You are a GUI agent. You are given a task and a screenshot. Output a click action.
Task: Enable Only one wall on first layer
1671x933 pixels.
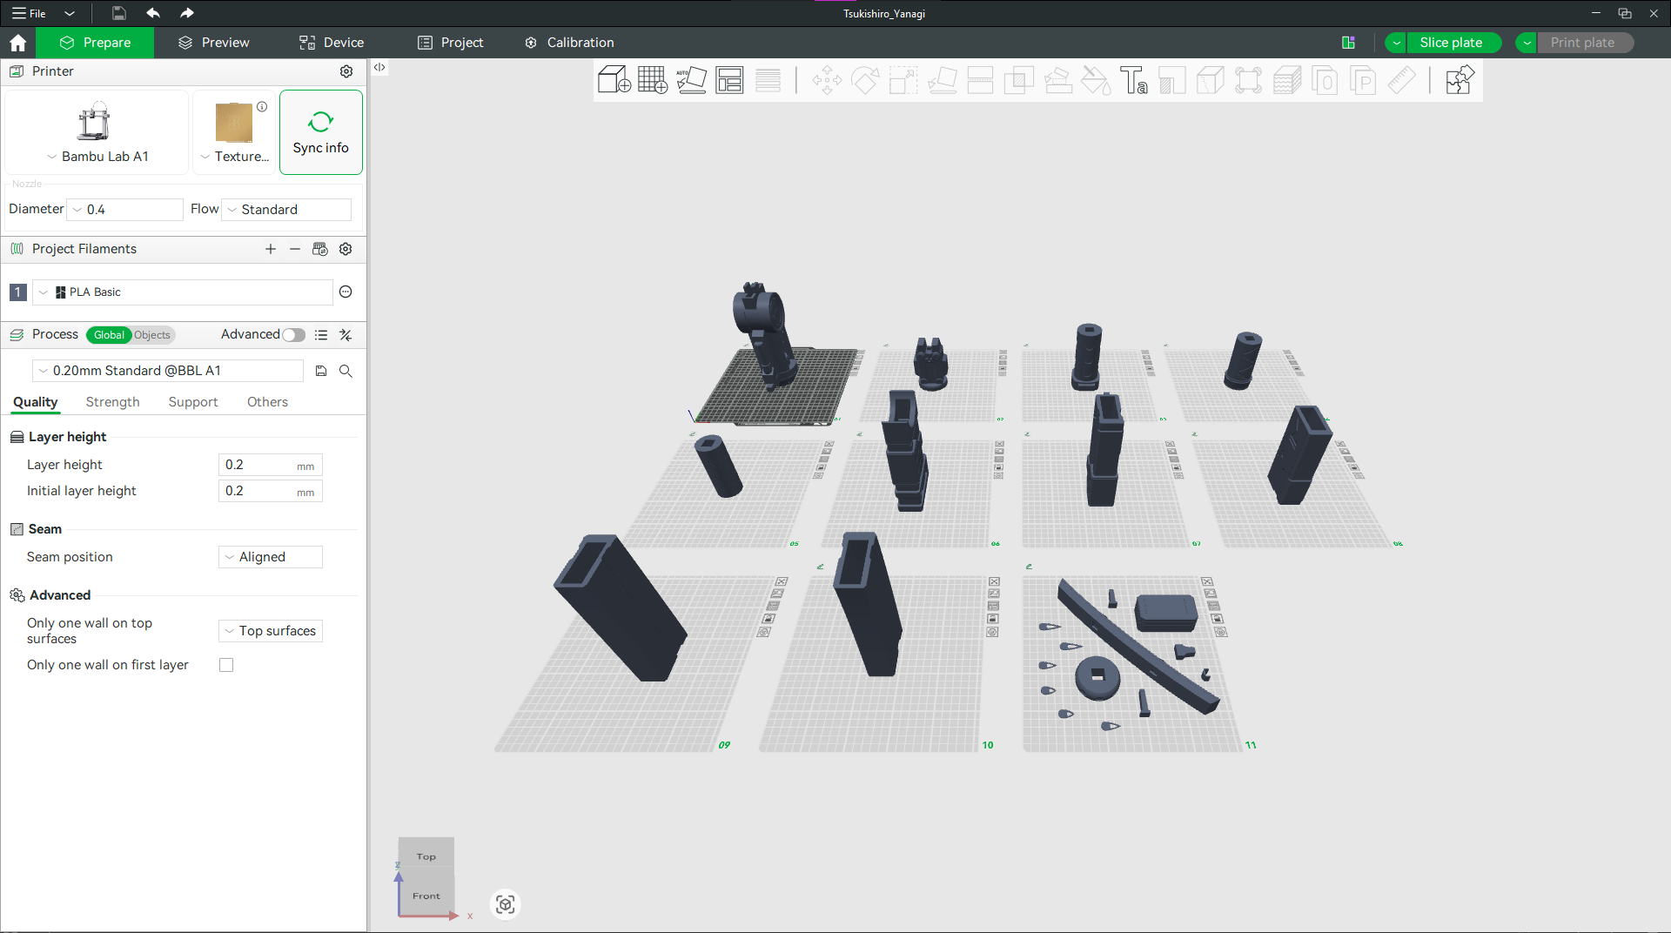pos(226,665)
